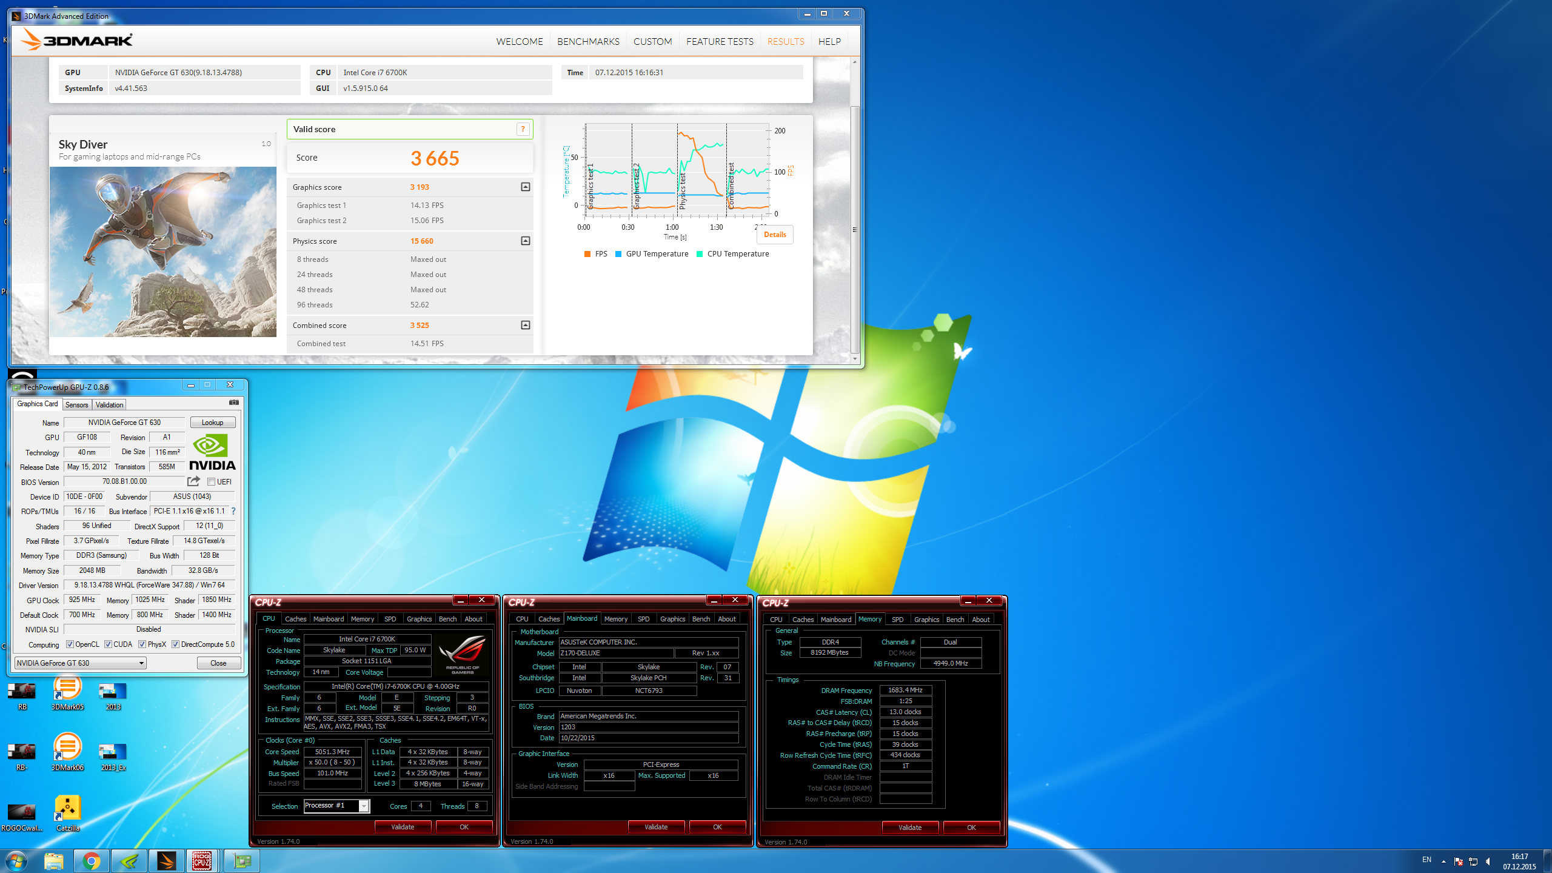
Task: Toggle the CUDA checkbox
Action: click(x=109, y=644)
